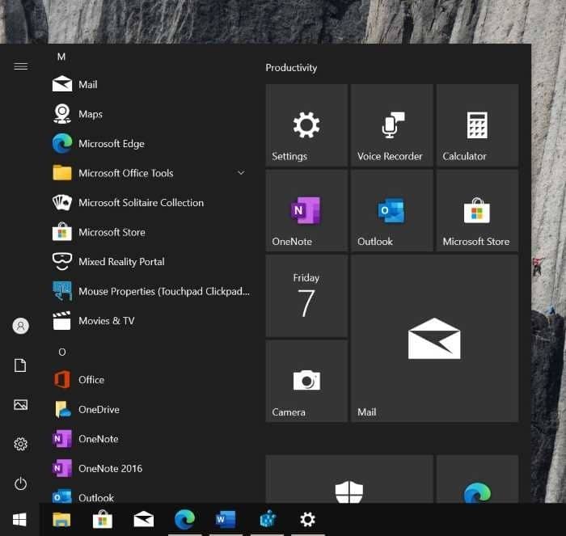
Task: Open the large Mail tile
Action: tap(435, 339)
